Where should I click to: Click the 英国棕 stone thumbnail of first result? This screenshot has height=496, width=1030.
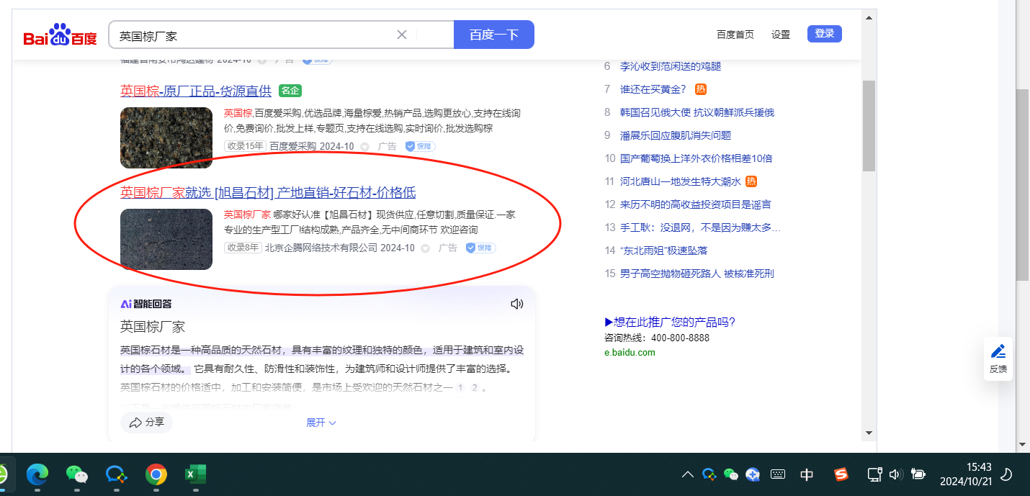[166, 138]
